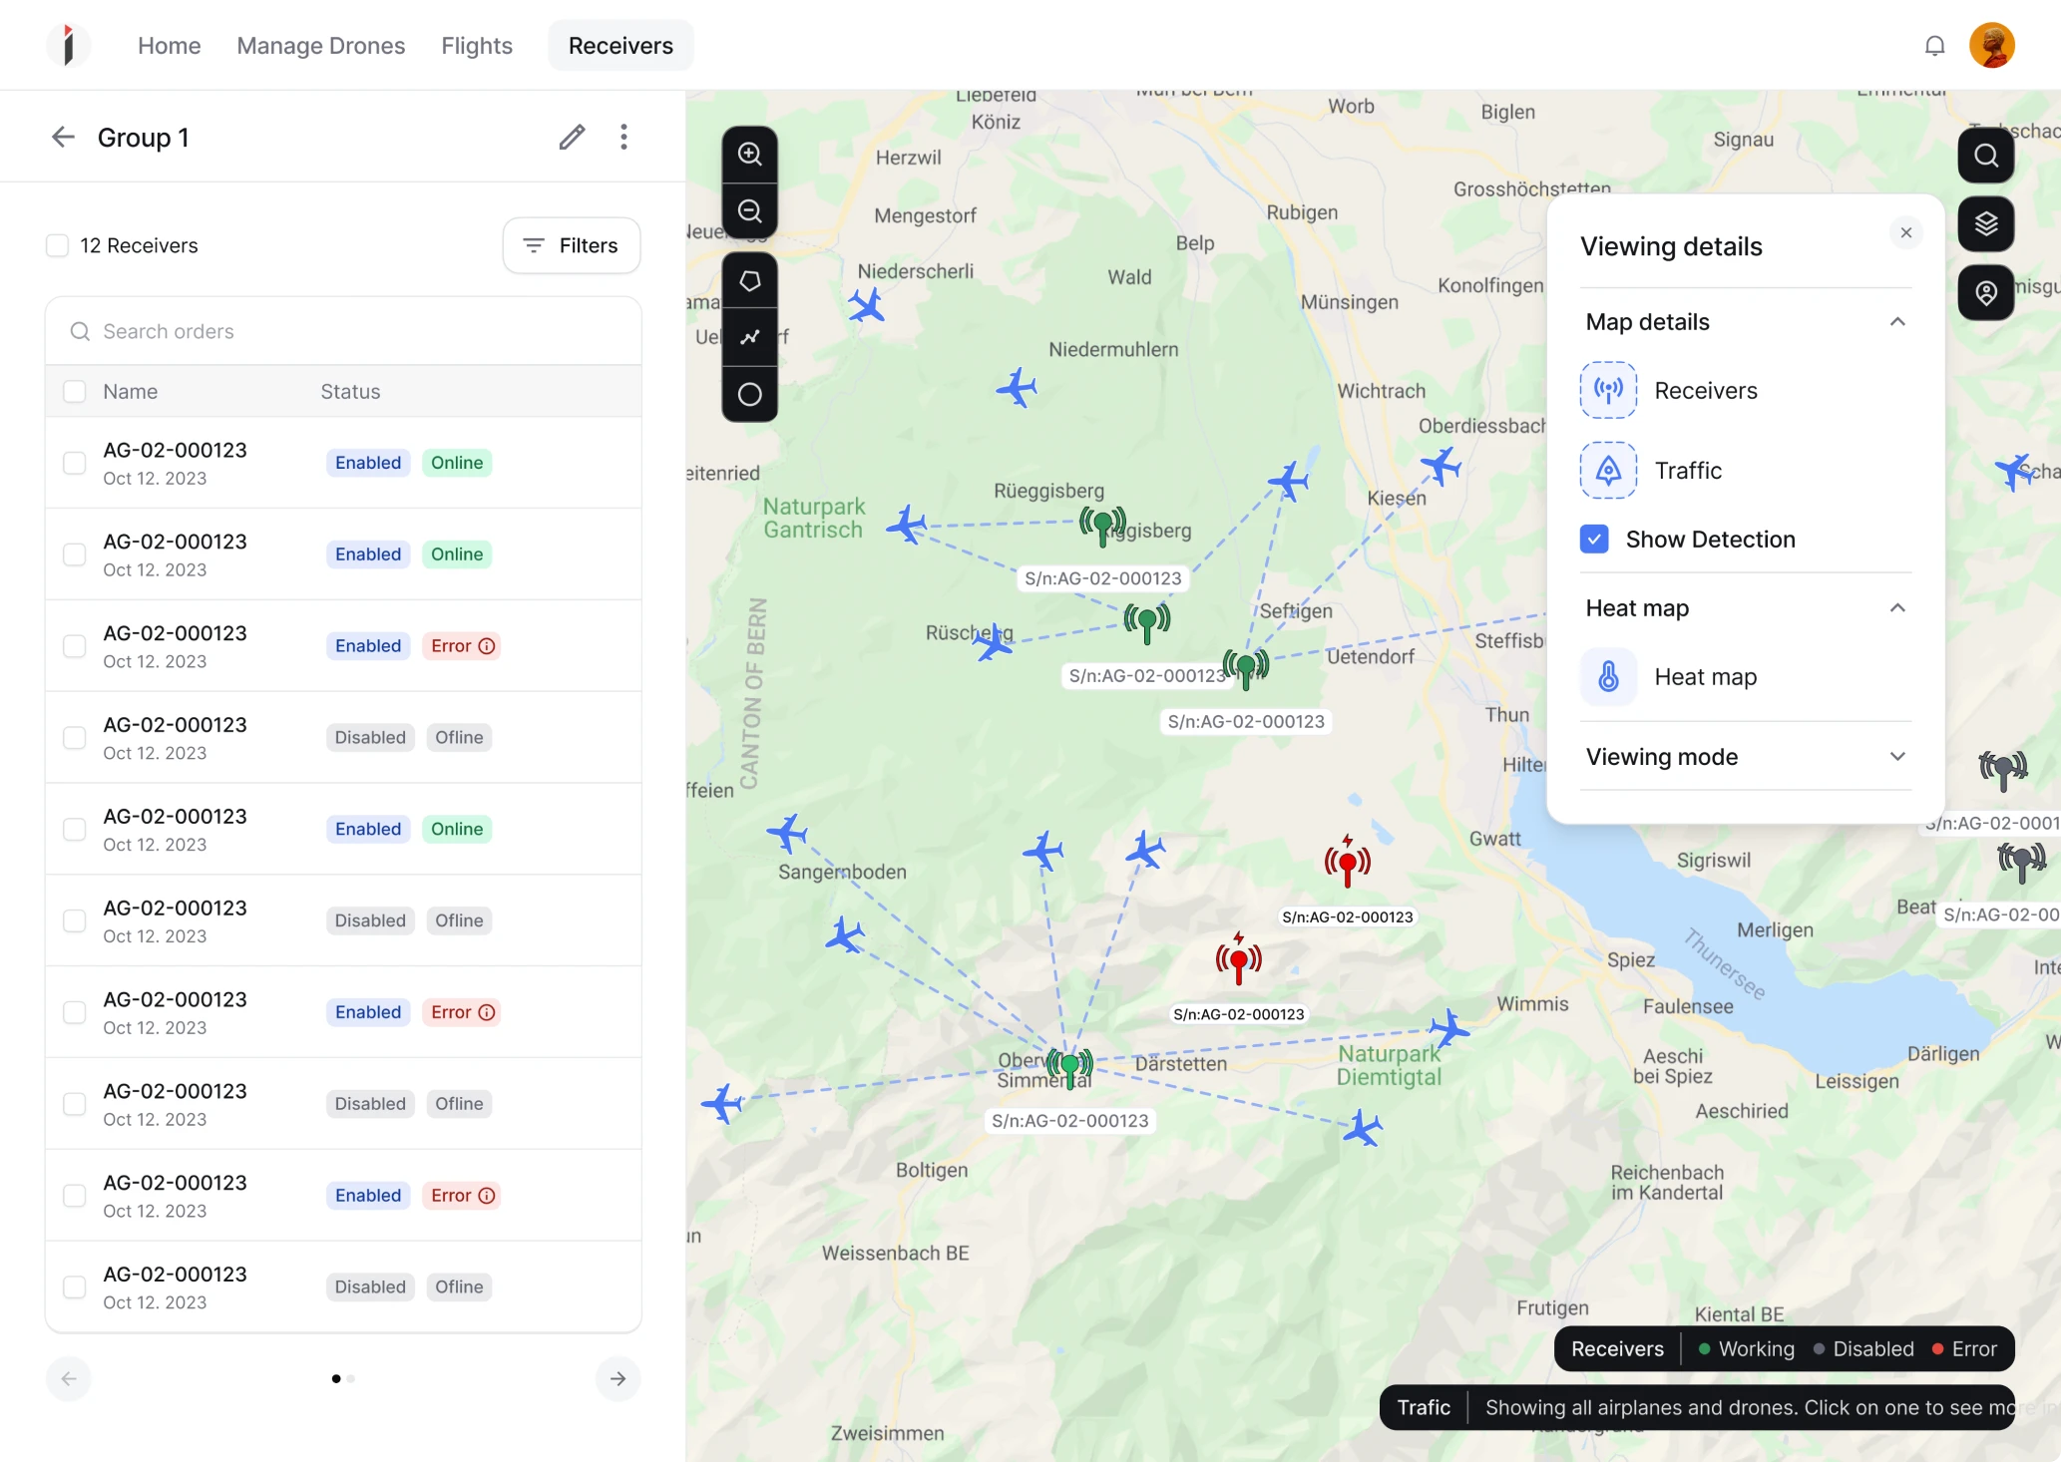The image size is (2061, 1462).
Task: Select the map zoom in tool
Action: pyautogui.click(x=749, y=154)
